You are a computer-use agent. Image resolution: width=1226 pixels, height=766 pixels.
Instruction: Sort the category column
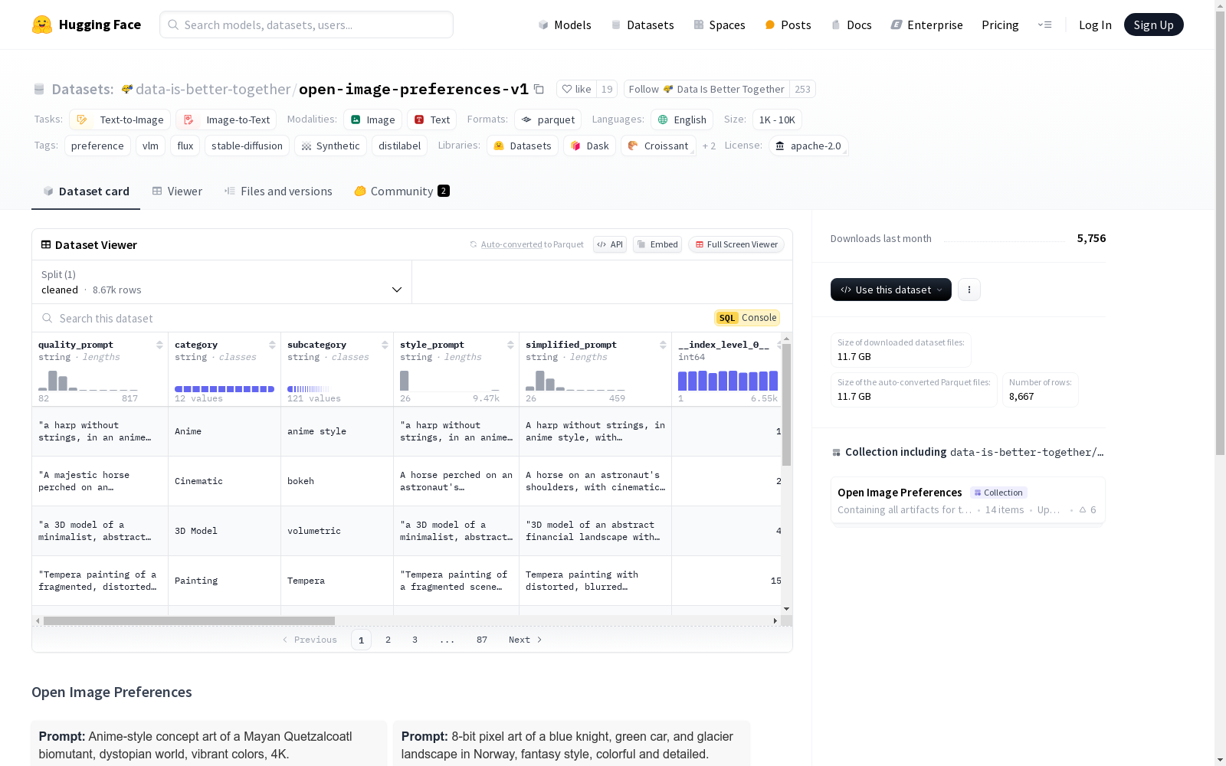pyautogui.click(x=272, y=345)
